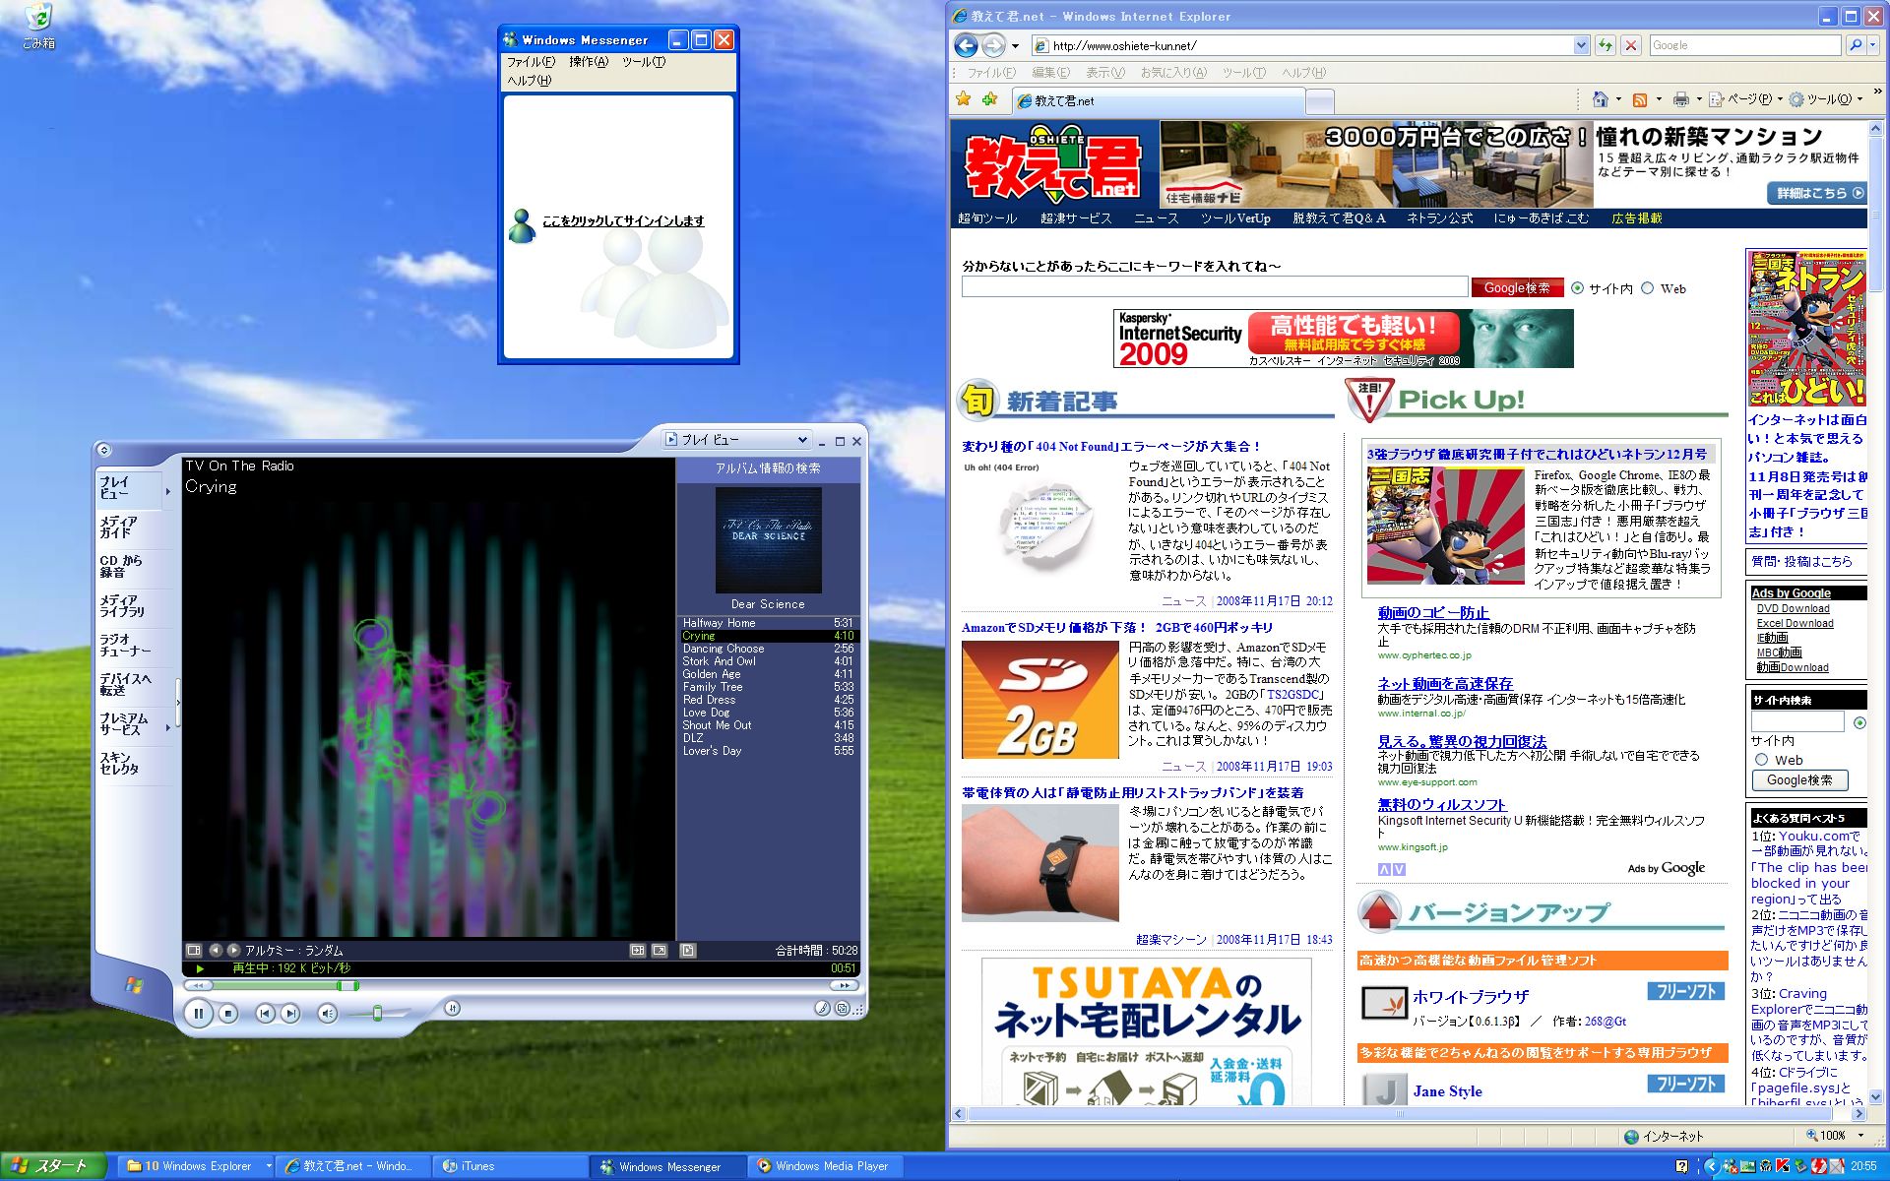Expand the プレイ ビュー sidebar arrow

pyautogui.click(x=168, y=490)
